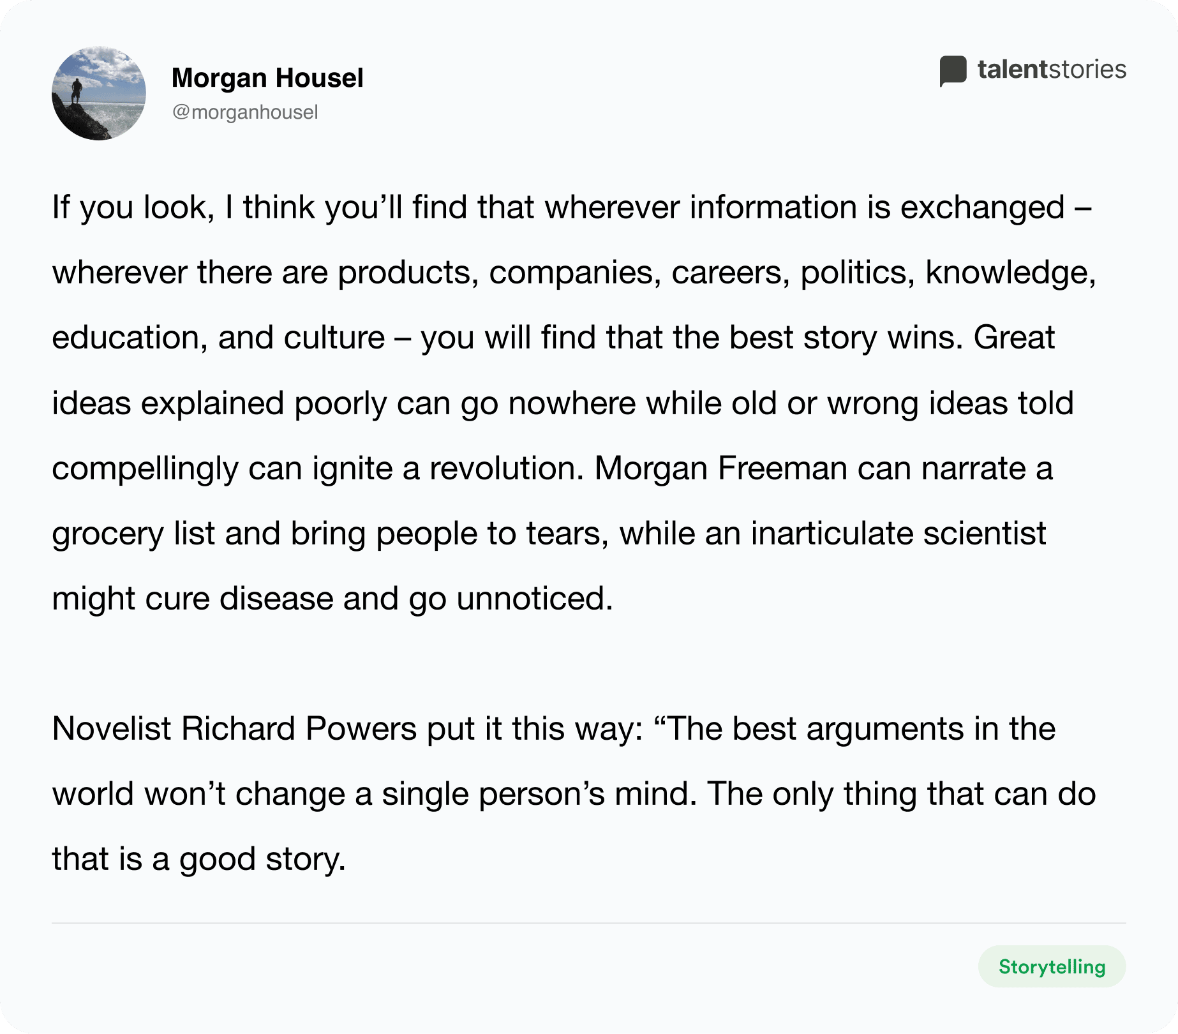The height and width of the screenshot is (1034, 1178).
Task: Click the bold "talent" logo text
Action: 1013,70
